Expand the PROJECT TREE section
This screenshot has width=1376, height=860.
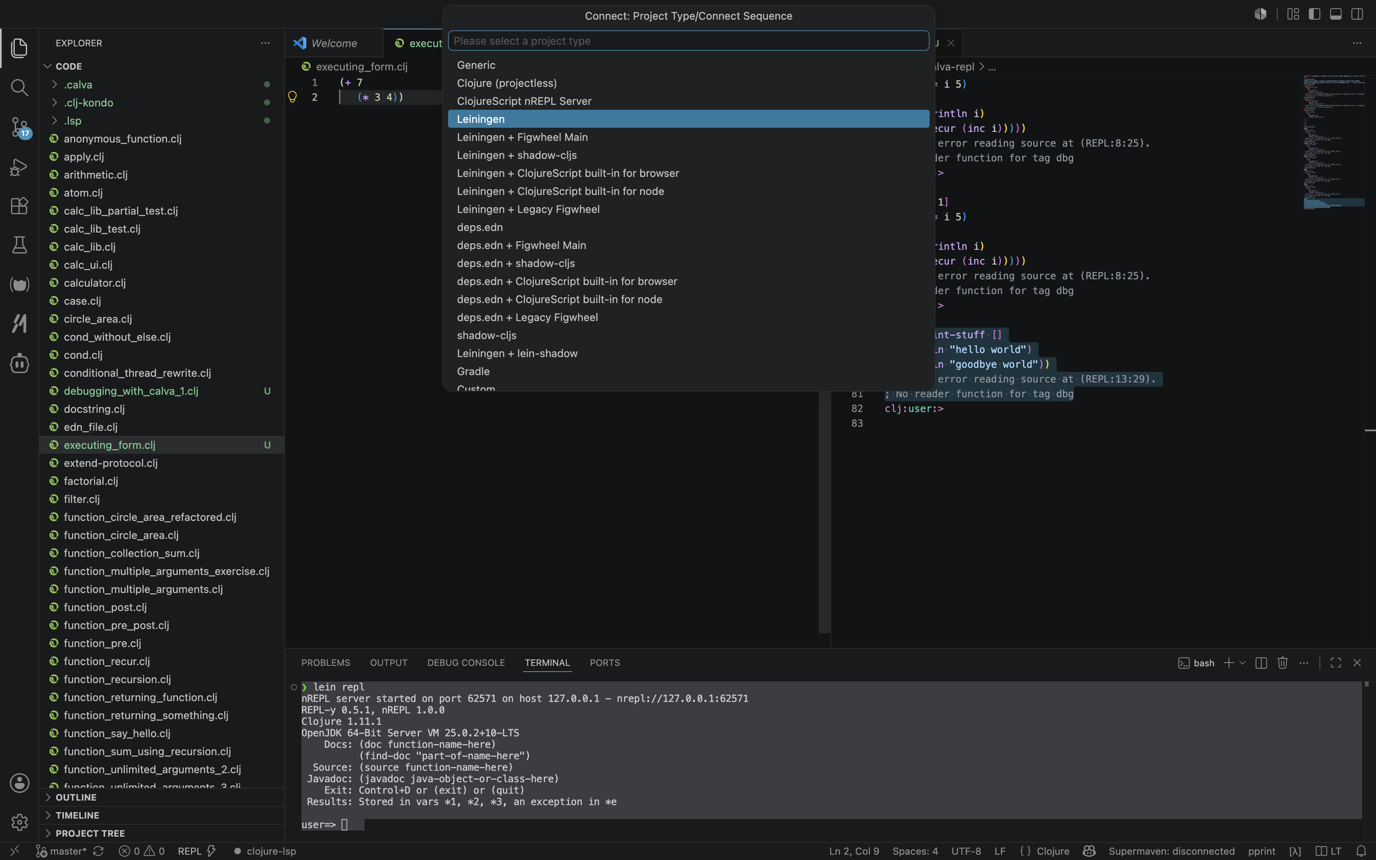pos(161,833)
